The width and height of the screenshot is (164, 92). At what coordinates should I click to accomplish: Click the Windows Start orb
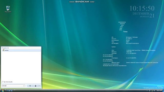pos(2,90)
